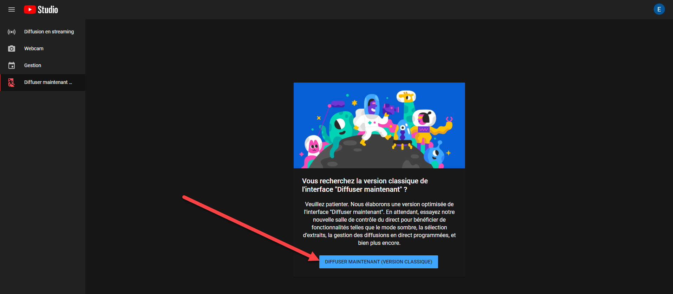Select Diffuser maintenant sidebar entry
The image size is (673, 294).
coord(43,83)
